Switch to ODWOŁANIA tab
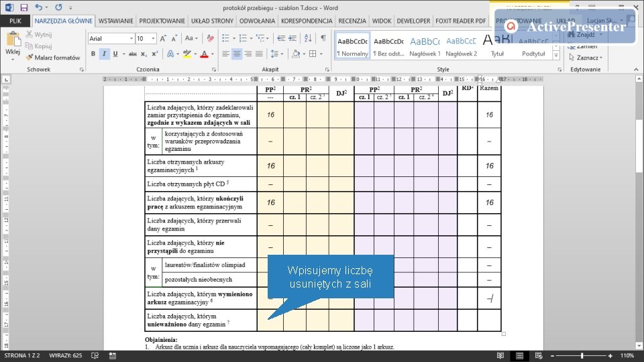The width and height of the screenshot is (644, 362). click(257, 21)
